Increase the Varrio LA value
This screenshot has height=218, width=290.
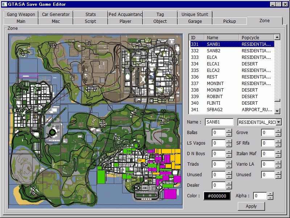[x=278, y=162]
